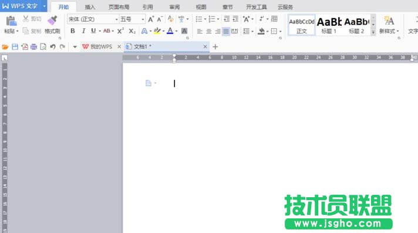The image size is (418, 233).
Task: Select the 正文 style
Action: coord(302,25)
